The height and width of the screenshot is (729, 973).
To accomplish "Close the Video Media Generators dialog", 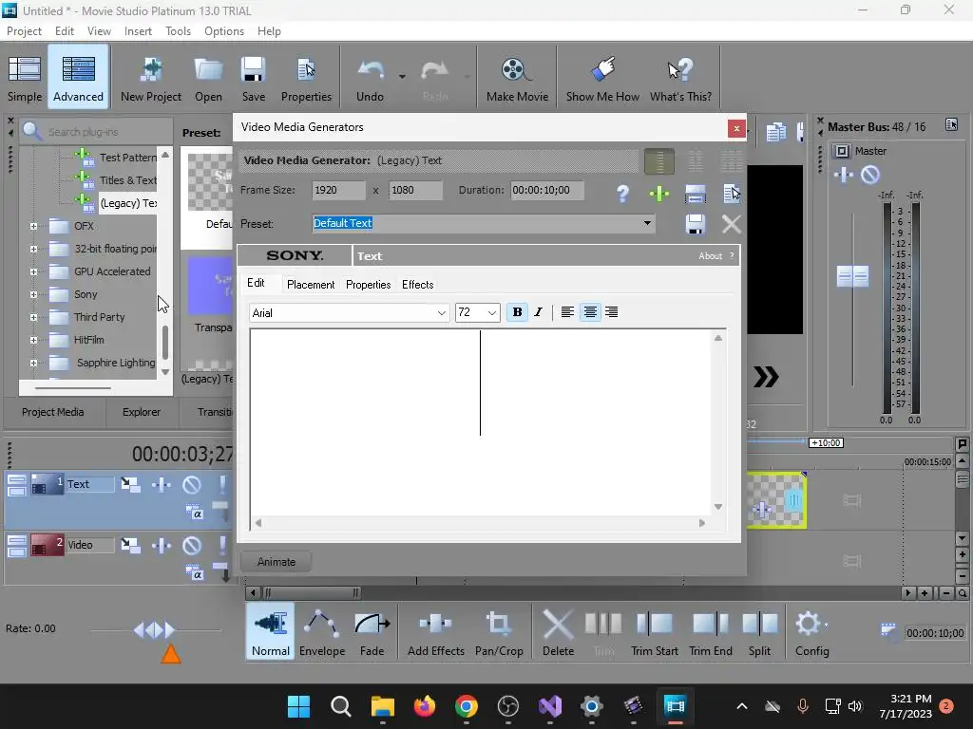I will pyautogui.click(x=736, y=128).
